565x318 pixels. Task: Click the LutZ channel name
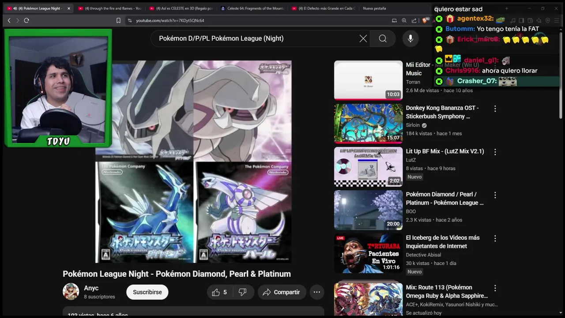point(411,160)
